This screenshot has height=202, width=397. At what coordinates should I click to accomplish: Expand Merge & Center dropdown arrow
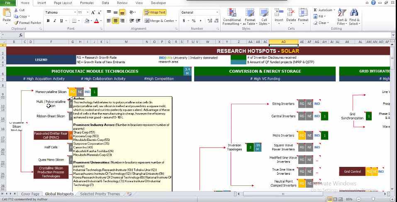pos(176,21)
